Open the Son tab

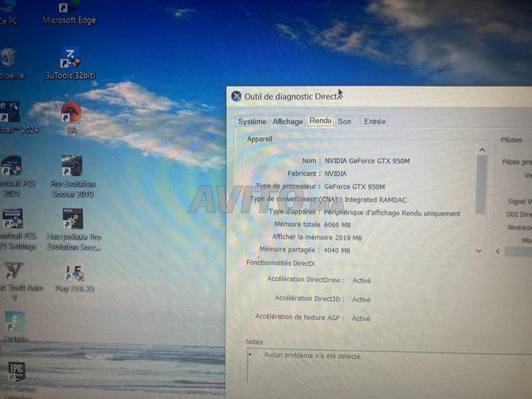[344, 121]
